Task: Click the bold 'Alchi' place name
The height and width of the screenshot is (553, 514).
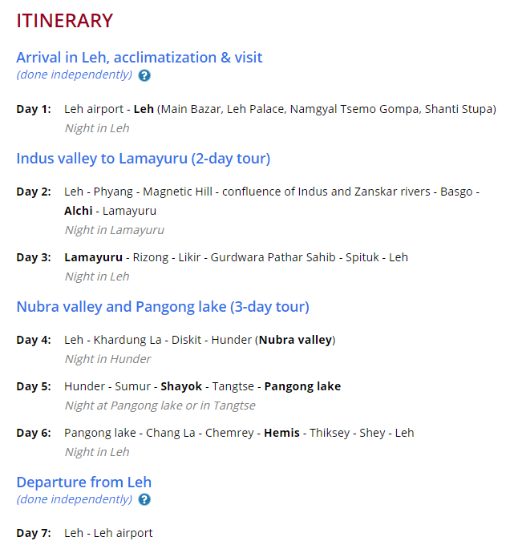Action: point(79,211)
